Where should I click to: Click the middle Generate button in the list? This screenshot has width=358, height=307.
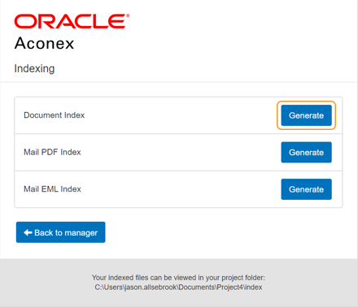tap(306, 152)
